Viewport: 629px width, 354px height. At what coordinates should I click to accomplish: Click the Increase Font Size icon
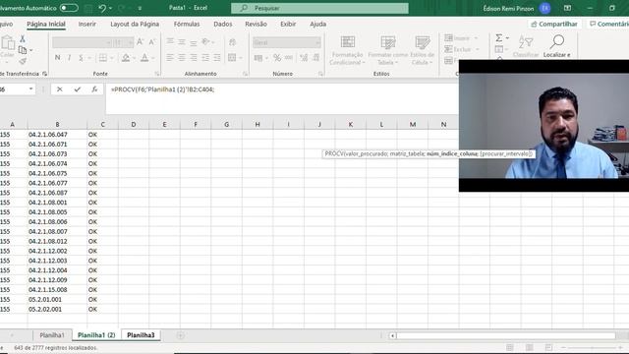pos(140,41)
